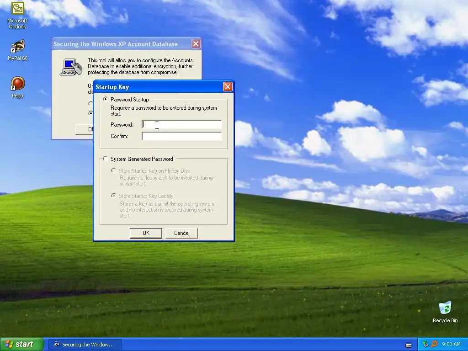This screenshot has width=468, height=351.
Task: Click 'Requires a floppy disk to be inserted' text
Action: (x=166, y=181)
